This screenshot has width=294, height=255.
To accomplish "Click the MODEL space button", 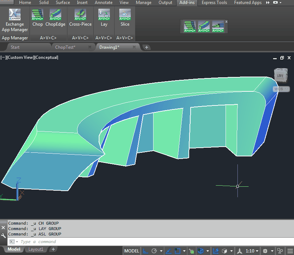I will pyautogui.click(x=132, y=251).
